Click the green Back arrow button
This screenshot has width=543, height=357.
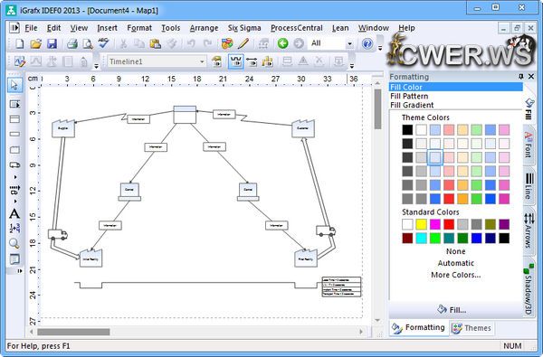[x=283, y=43]
